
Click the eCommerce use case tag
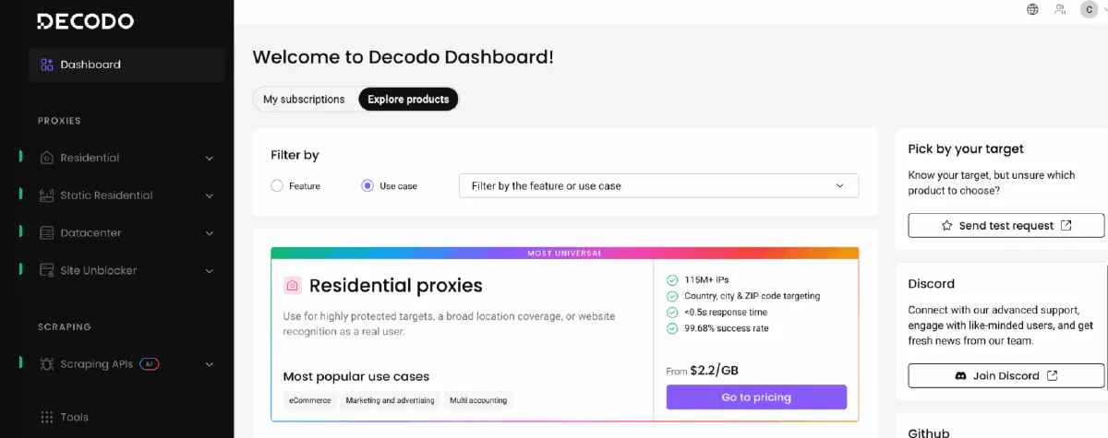[x=309, y=400]
